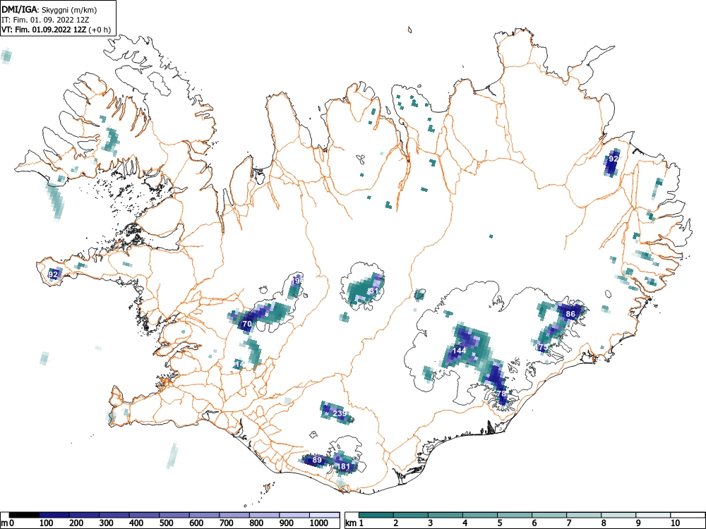Click the '300' label on the metre scale
The width and height of the screenshot is (706, 529).
[107, 523]
